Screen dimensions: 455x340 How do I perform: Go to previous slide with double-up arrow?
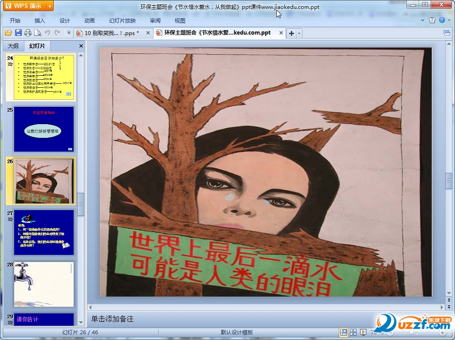point(449,300)
